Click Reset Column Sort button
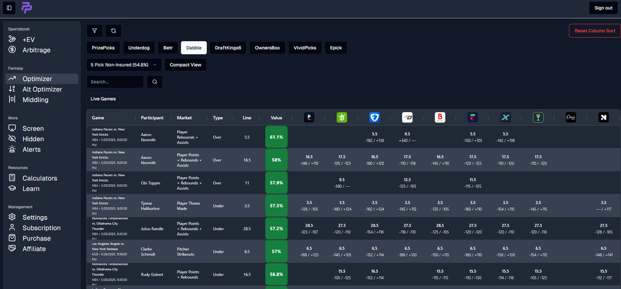621x289 pixels. coord(594,31)
